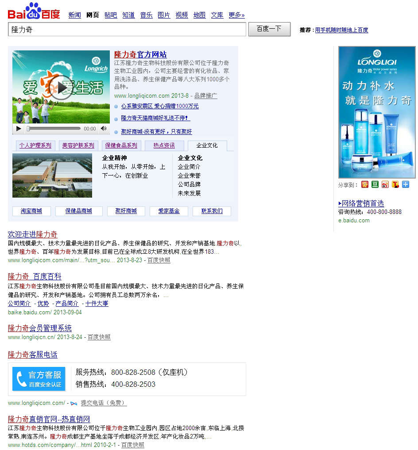Switch to 个人护理系列 tab
This screenshot has width=418, height=450.
click(35, 145)
